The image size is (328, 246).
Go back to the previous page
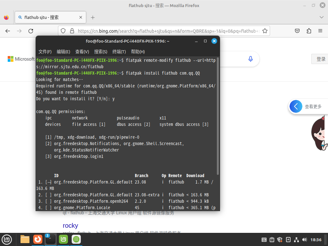8,31
